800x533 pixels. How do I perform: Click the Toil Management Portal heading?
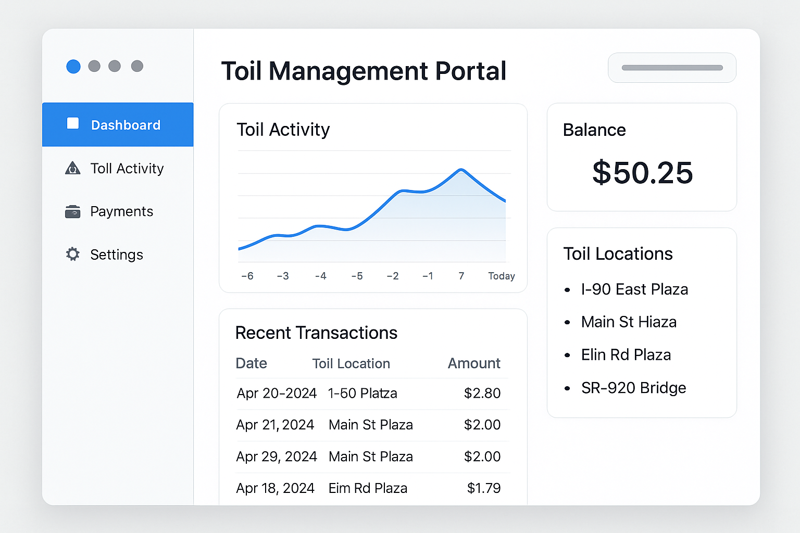pyautogui.click(x=364, y=71)
